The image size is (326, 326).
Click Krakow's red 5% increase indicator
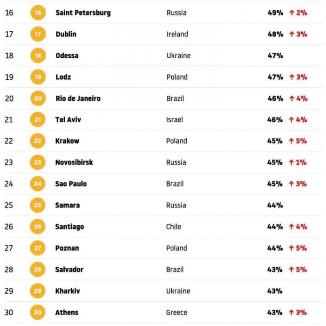coord(298,141)
